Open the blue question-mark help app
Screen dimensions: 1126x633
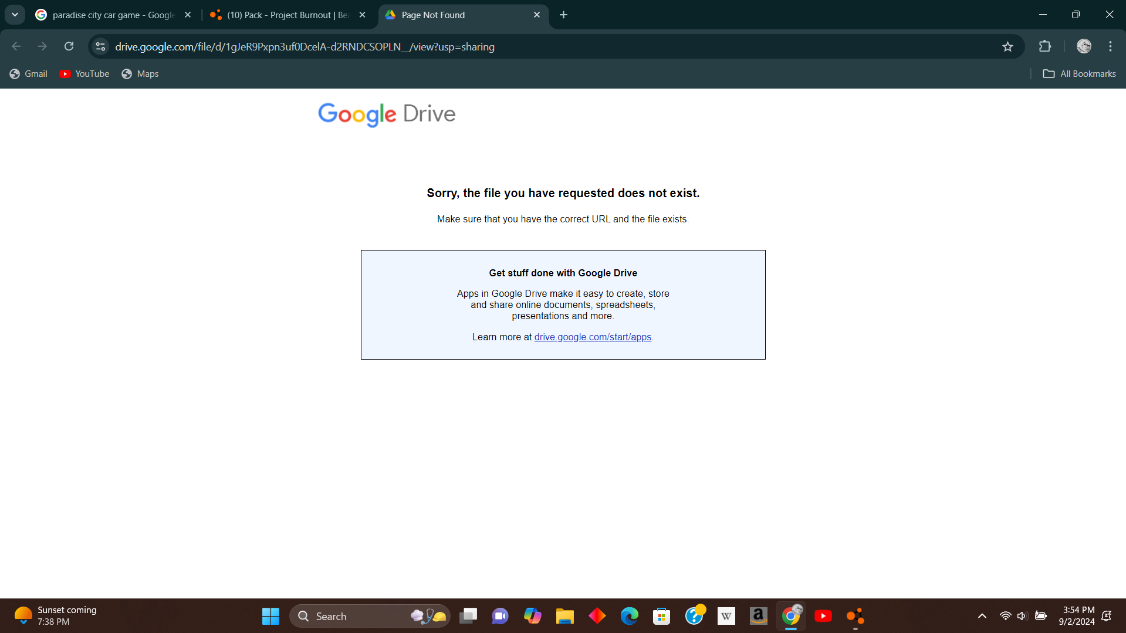coord(694,616)
